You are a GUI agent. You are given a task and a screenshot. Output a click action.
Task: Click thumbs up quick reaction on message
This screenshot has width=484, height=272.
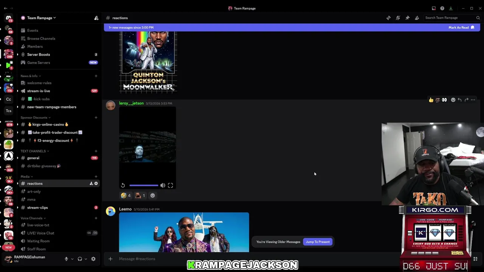pyautogui.click(x=431, y=100)
